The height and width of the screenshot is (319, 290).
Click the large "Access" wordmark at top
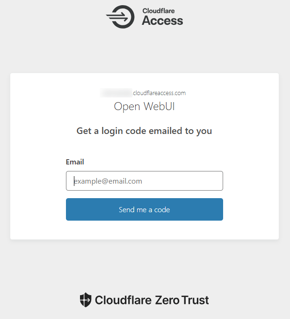(x=162, y=20)
